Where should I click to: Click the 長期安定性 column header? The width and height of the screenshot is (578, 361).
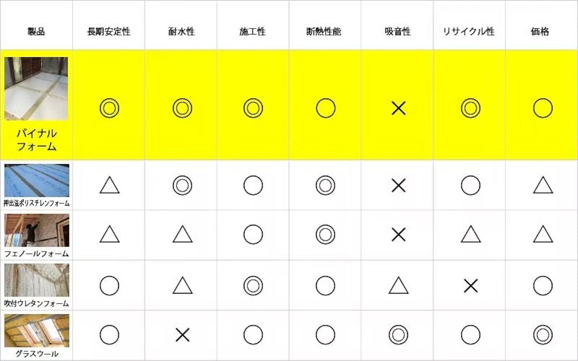(108, 32)
